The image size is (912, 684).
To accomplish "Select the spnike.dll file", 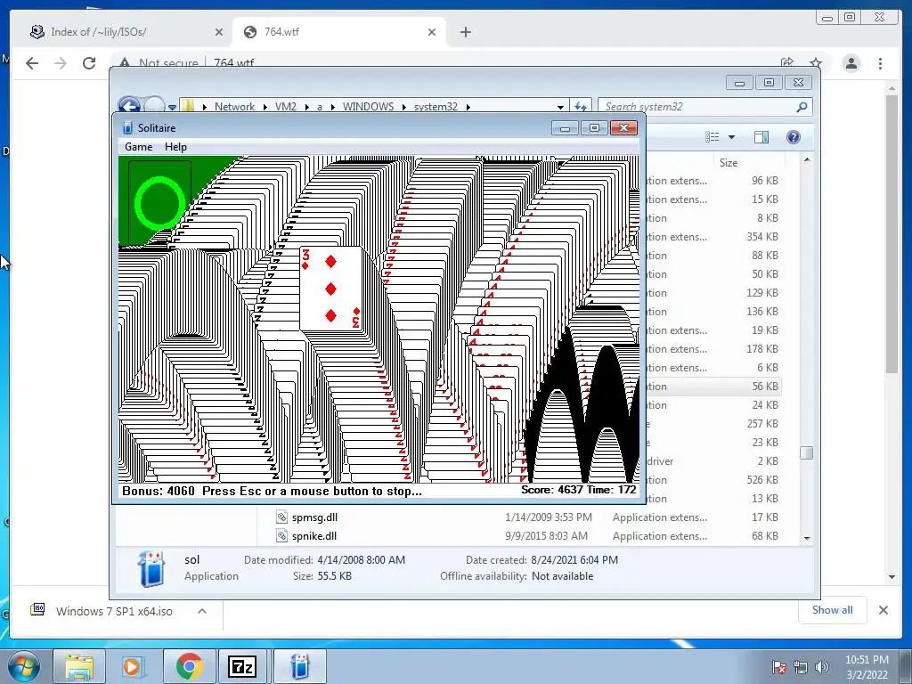I will 314,535.
